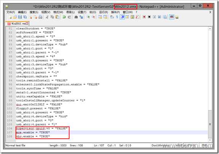The width and height of the screenshot is (219, 154).
Task: Open the 格式(M) menu
Action: coord(58,12)
